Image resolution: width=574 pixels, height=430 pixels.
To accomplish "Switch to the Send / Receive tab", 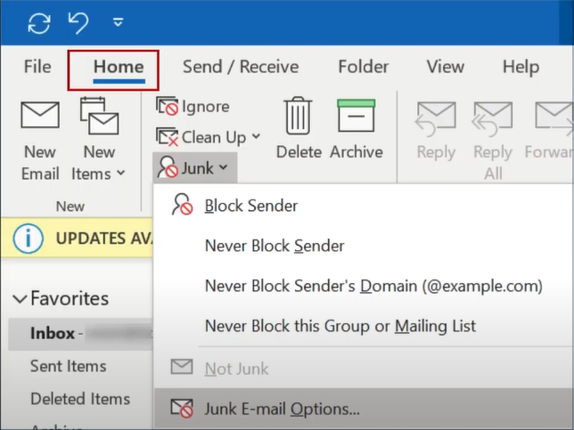I will coord(241,67).
